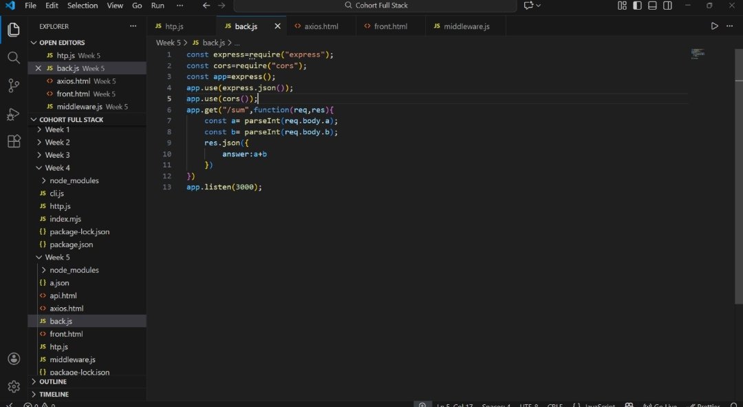Open the Run and Debug view
743x407 pixels.
pyautogui.click(x=14, y=114)
